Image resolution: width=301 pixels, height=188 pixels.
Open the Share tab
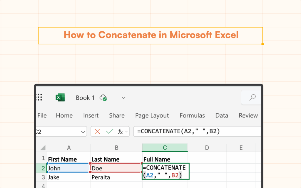point(117,115)
